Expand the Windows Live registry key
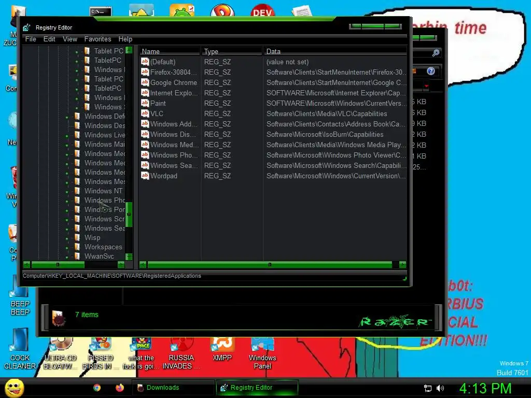The image size is (531, 398). 67,136
